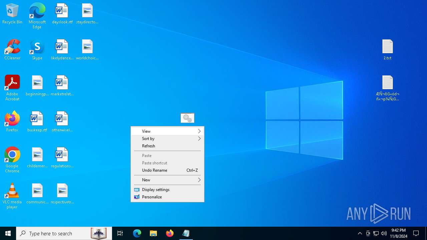This screenshot has width=427, height=240.
Task: Open the Recycle Bin desktop icon
Action: pyautogui.click(x=12, y=14)
